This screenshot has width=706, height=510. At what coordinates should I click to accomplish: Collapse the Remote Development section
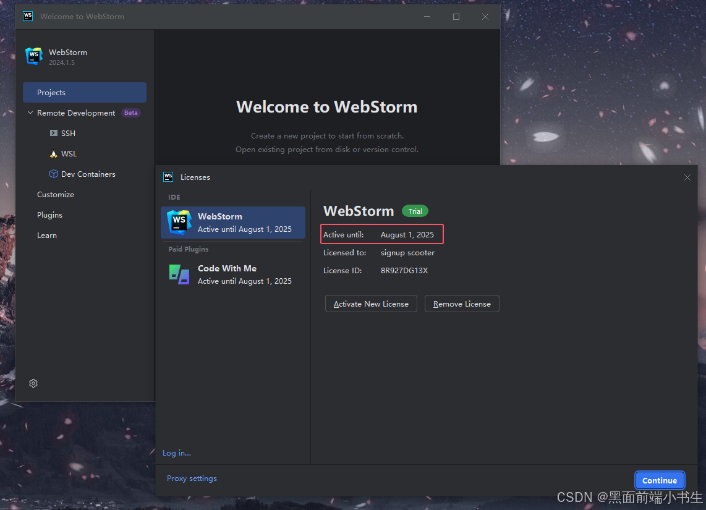(x=30, y=113)
